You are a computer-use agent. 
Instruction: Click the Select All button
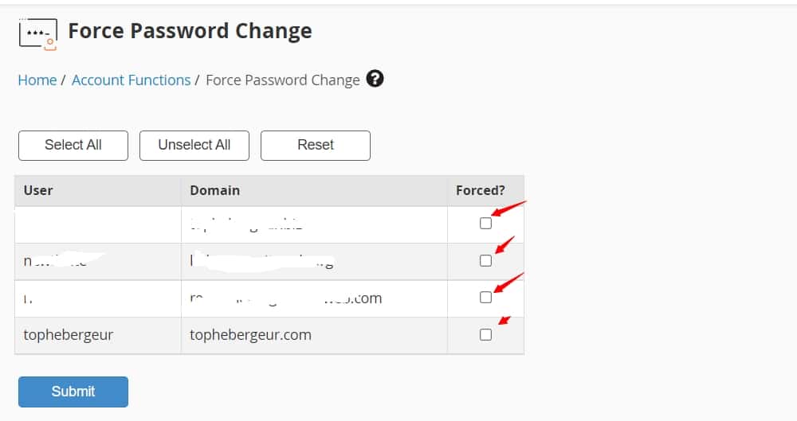coord(73,146)
